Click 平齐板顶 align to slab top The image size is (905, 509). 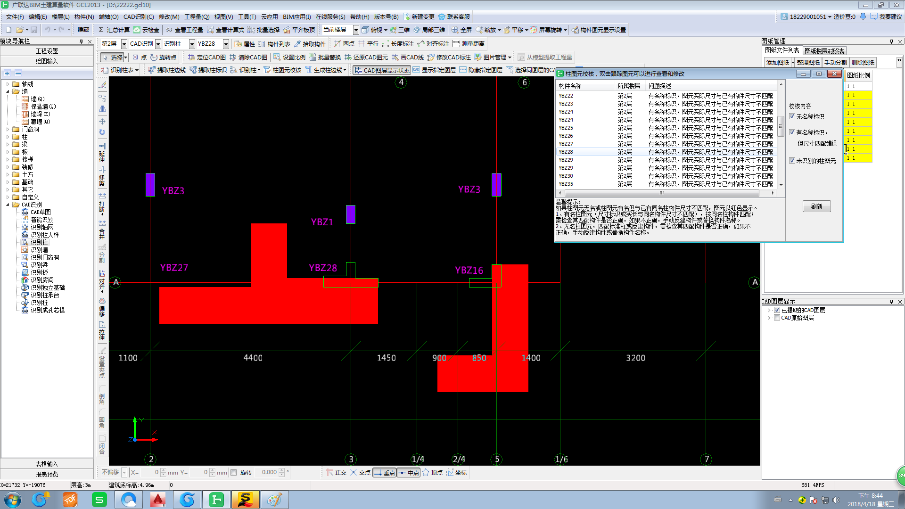299,30
